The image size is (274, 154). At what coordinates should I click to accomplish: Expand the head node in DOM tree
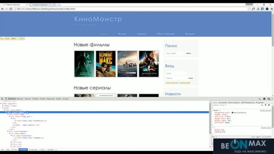tap(3, 106)
